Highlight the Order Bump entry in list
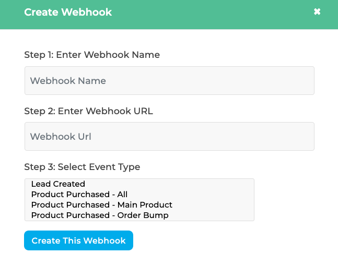 (x=100, y=215)
